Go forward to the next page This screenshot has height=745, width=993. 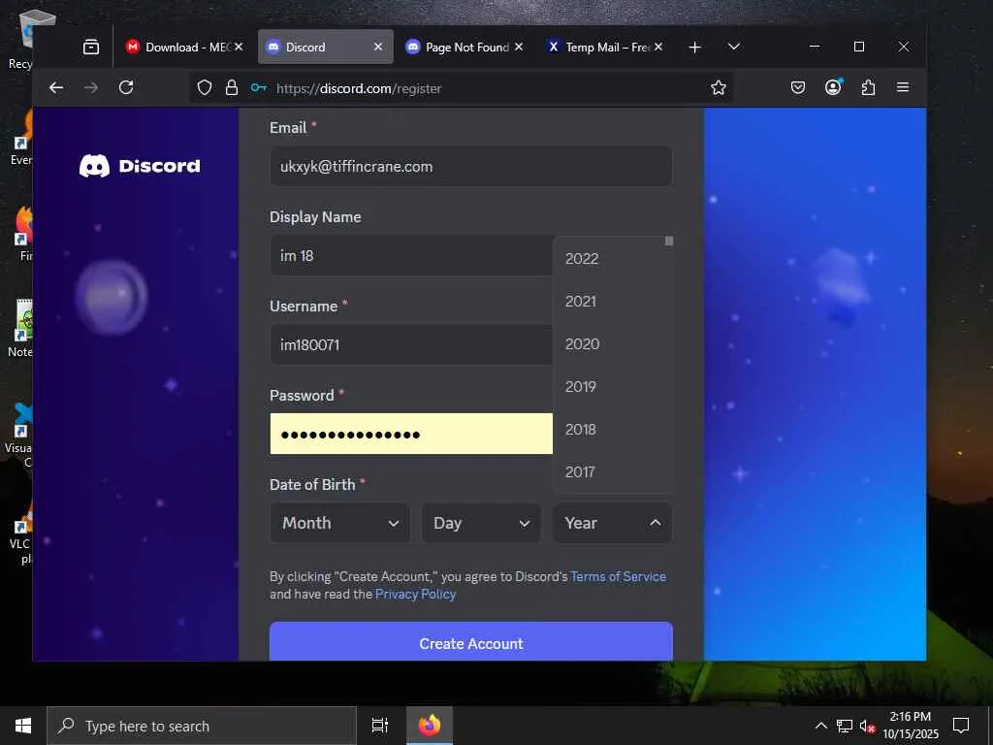[91, 87]
